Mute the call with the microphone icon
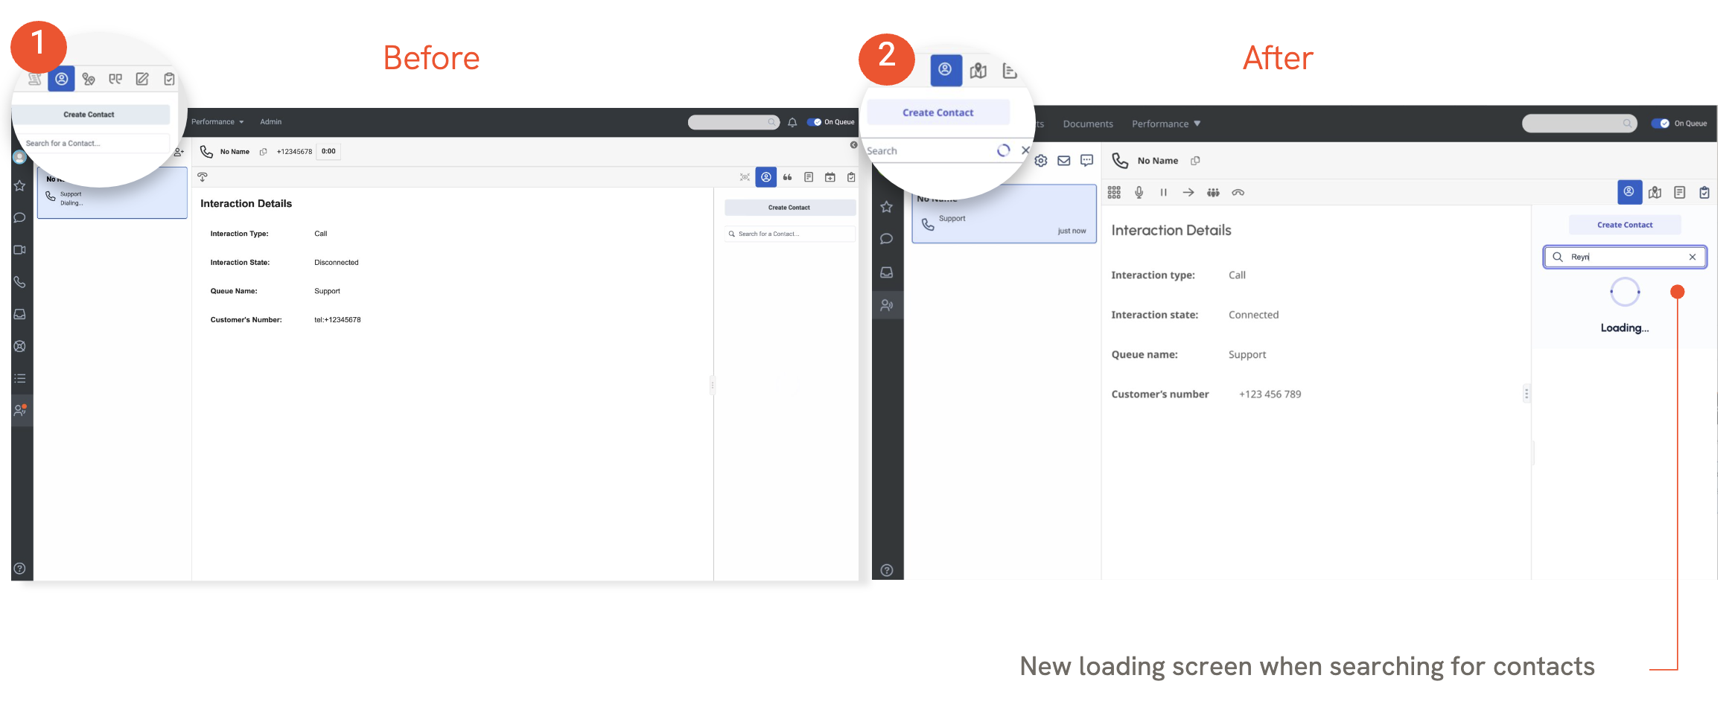Viewport: 1732px width, 716px height. point(1139,193)
